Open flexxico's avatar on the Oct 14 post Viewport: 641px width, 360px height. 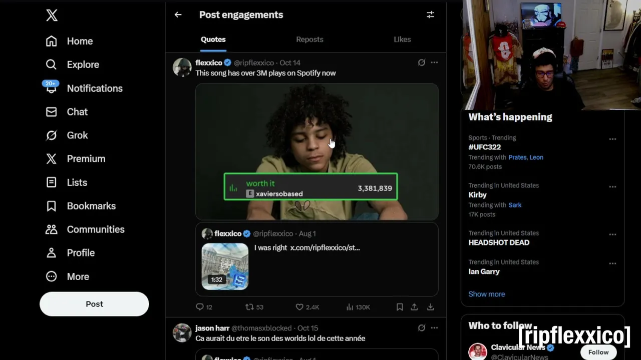coord(182,67)
